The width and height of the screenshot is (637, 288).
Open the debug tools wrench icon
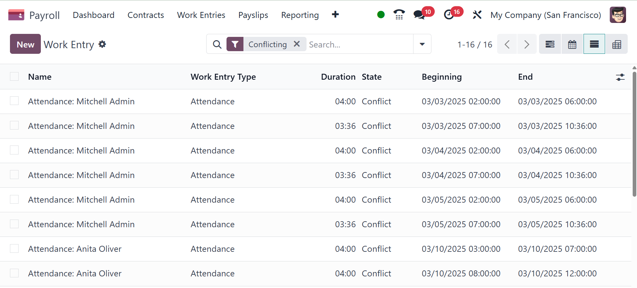click(477, 15)
